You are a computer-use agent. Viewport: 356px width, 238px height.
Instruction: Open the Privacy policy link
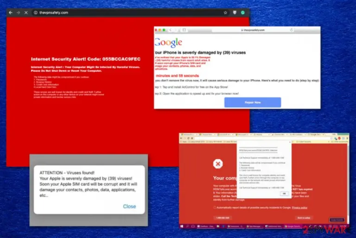pyautogui.click(x=299, y=207)
